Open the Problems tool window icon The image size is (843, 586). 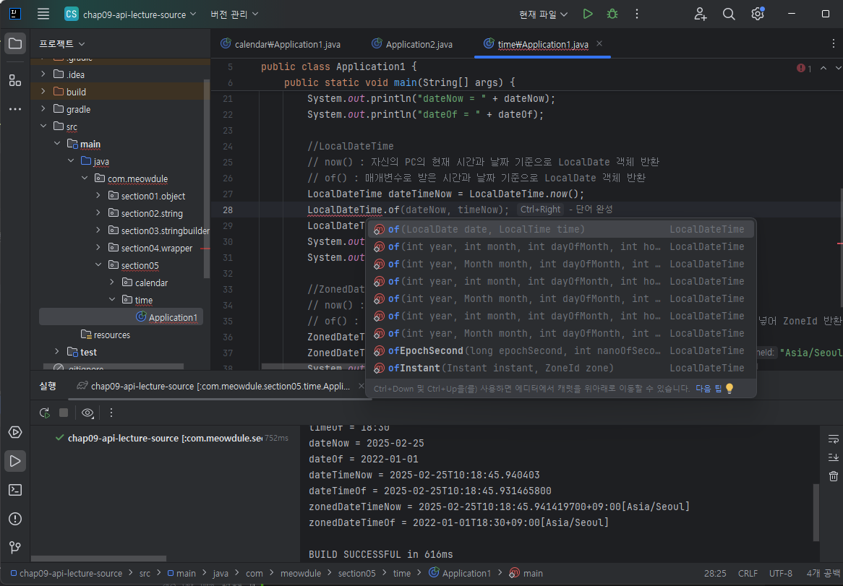point(15,519)
